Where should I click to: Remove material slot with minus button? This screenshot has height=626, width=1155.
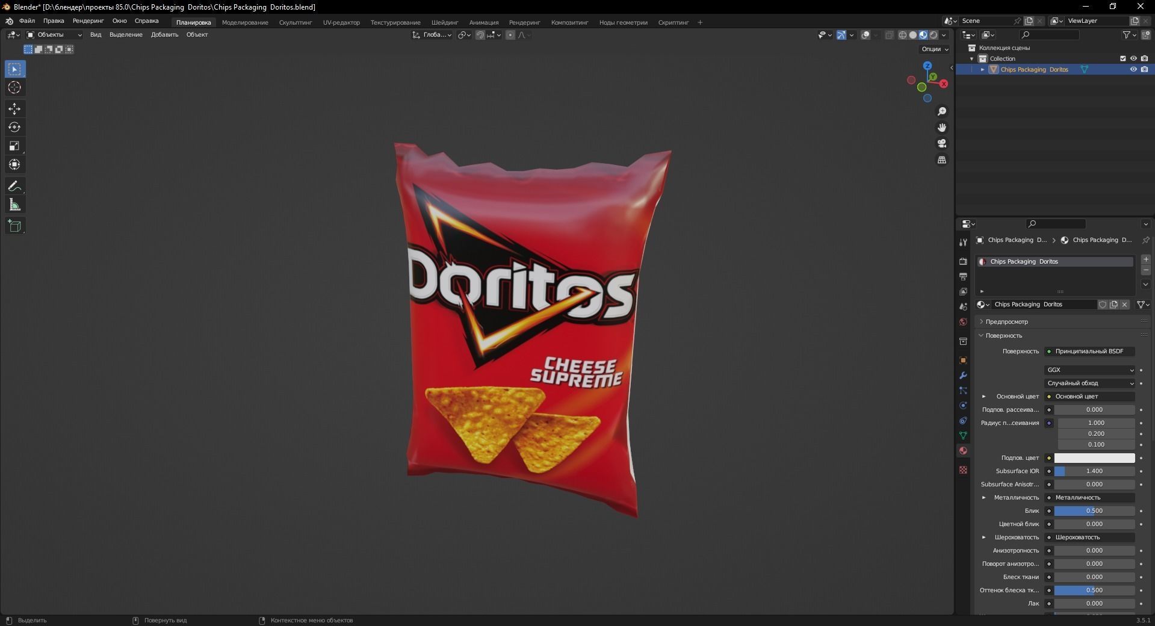(1146, 271)
